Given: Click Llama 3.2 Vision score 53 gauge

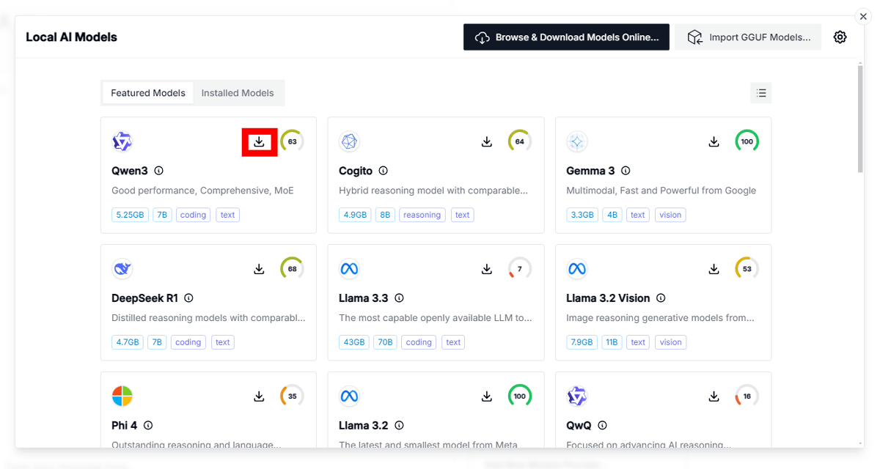Looking at the screenshot, I should tap(747, 269).
